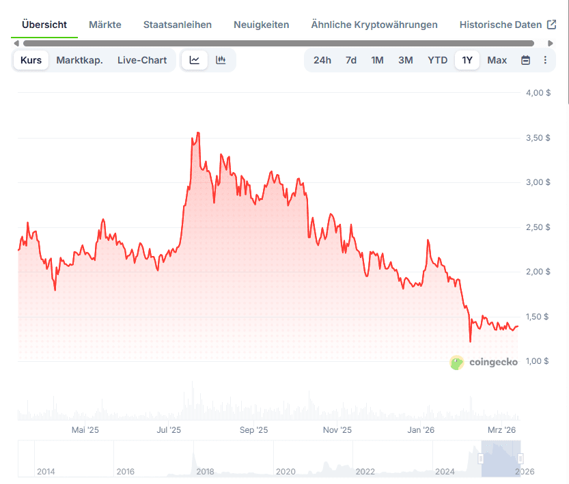Click the CoinGecko logo watermark

pos(484,362)
